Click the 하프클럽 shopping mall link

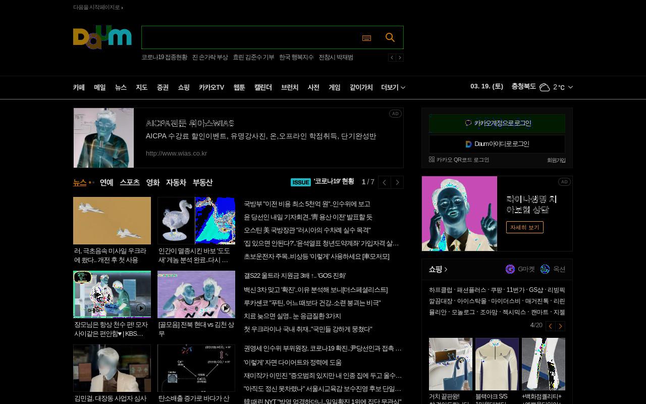441,290
